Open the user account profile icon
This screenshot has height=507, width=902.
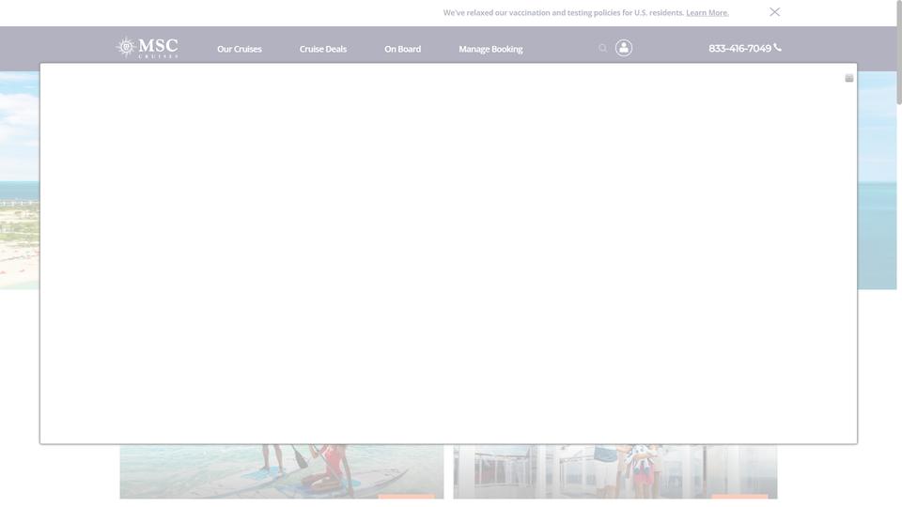(624, 48)
